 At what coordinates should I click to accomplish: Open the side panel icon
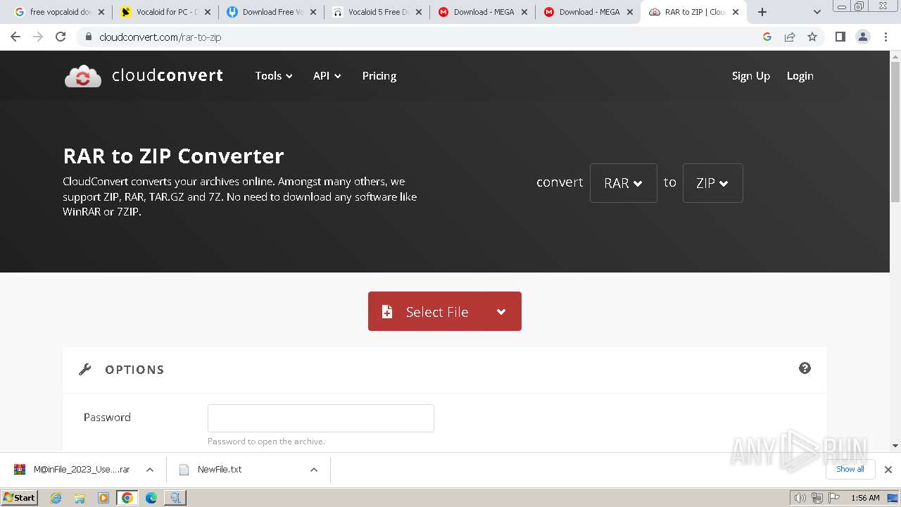pos(840,37)
